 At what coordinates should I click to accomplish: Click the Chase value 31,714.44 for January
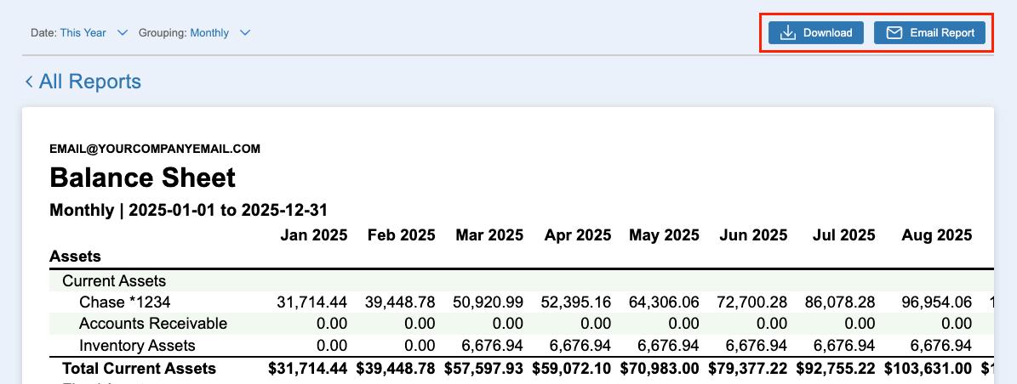pyautogui.click(x=312, y=302)
